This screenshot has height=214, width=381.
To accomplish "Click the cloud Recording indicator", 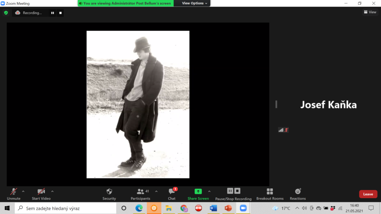I will coord(28,13).
